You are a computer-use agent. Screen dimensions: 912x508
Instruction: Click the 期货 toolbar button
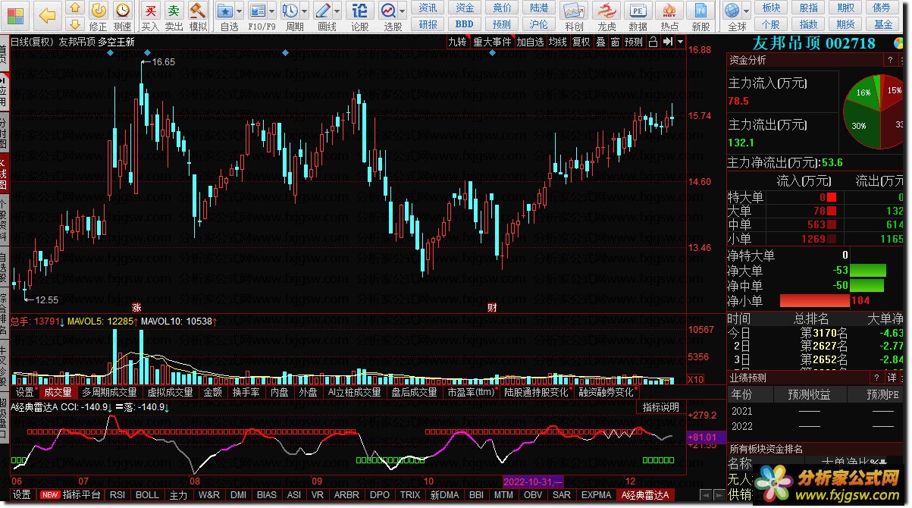846,24
